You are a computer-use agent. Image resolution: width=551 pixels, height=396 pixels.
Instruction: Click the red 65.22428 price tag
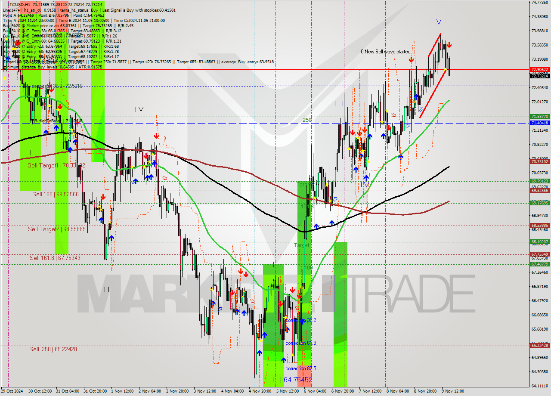[x=539, y=346]
